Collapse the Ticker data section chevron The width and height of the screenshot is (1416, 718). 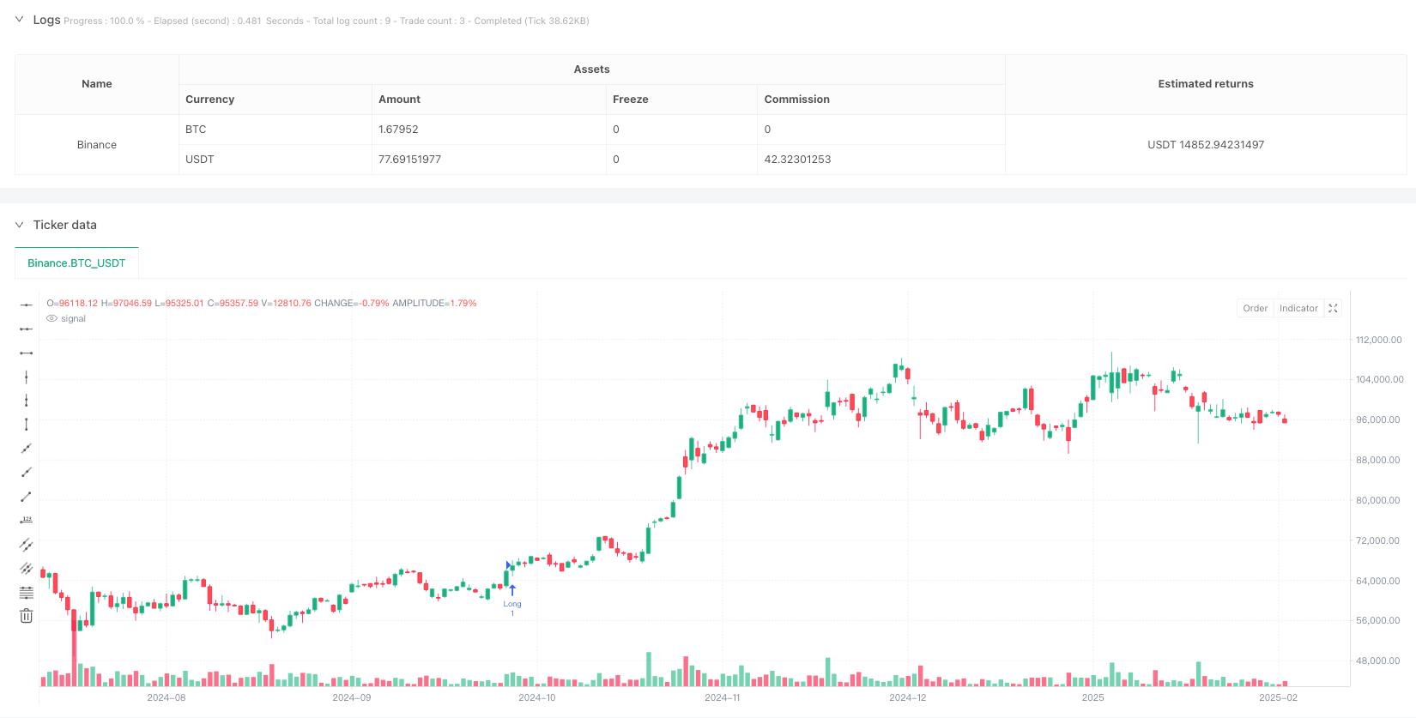pos(19,225)
